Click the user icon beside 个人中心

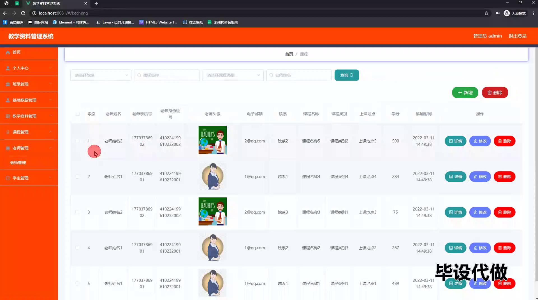pos(8,68)
